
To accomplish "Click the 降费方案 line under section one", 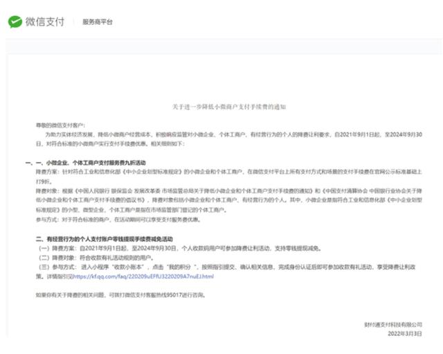I will (229, 172).
